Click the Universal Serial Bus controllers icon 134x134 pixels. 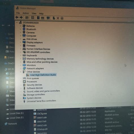point(24,101)
